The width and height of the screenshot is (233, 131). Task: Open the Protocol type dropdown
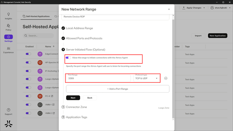pyautogui.click(x=146, y=78)
